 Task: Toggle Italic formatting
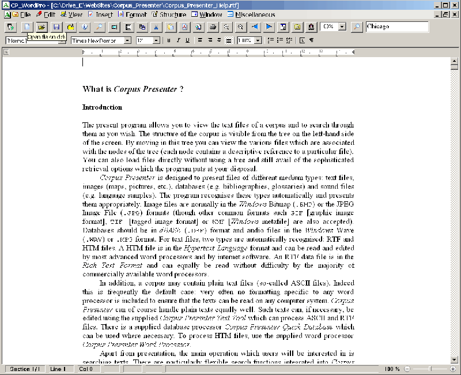click(178, 40)
